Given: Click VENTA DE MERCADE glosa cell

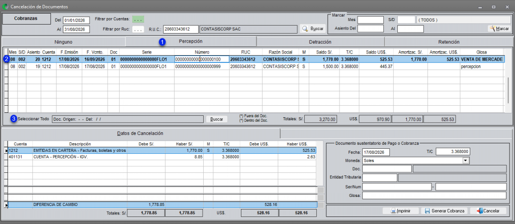Looking at the screenshot, I should tap(482, 59).
